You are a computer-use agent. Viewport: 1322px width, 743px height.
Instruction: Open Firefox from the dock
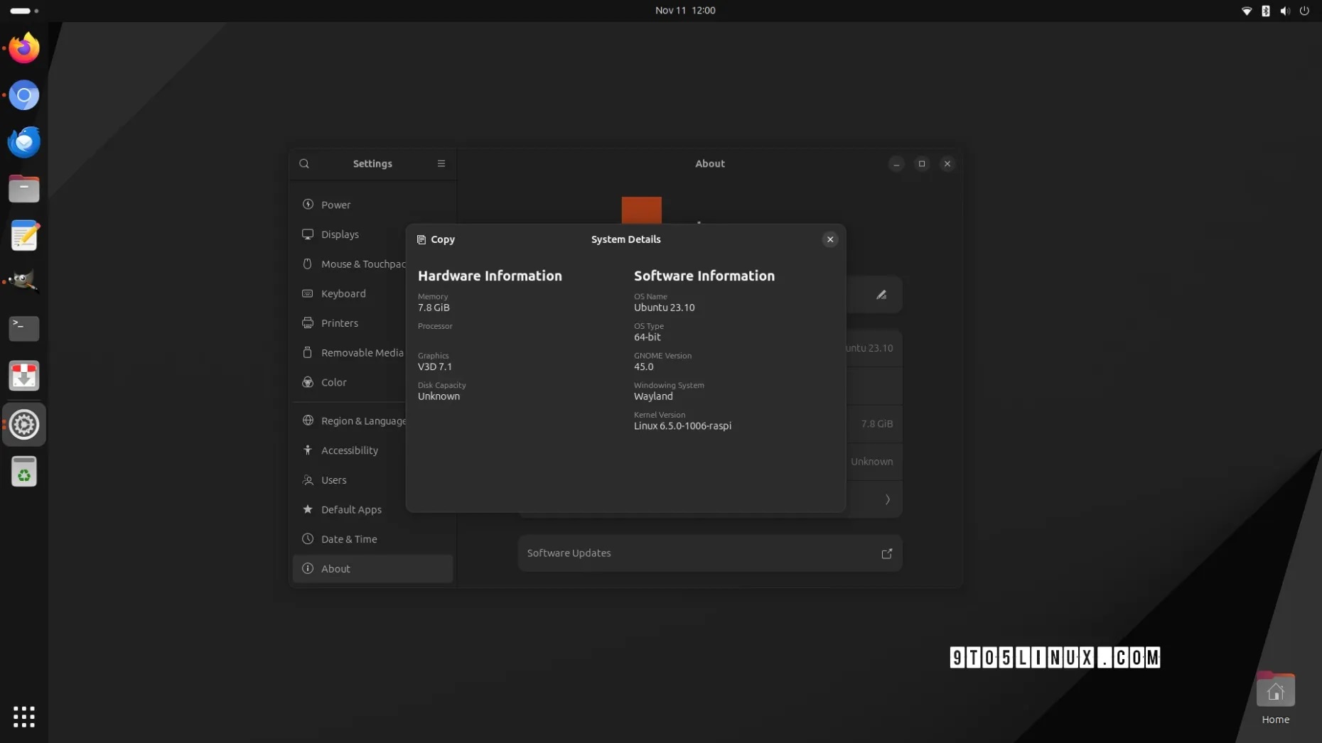coord(24,48)
